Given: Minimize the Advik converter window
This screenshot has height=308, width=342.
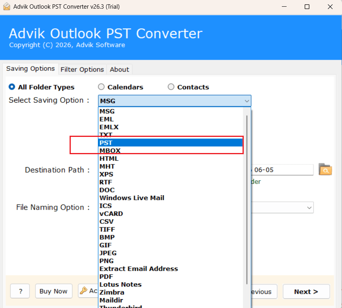Looking at the screenshot, I should [x=284, y=7].
